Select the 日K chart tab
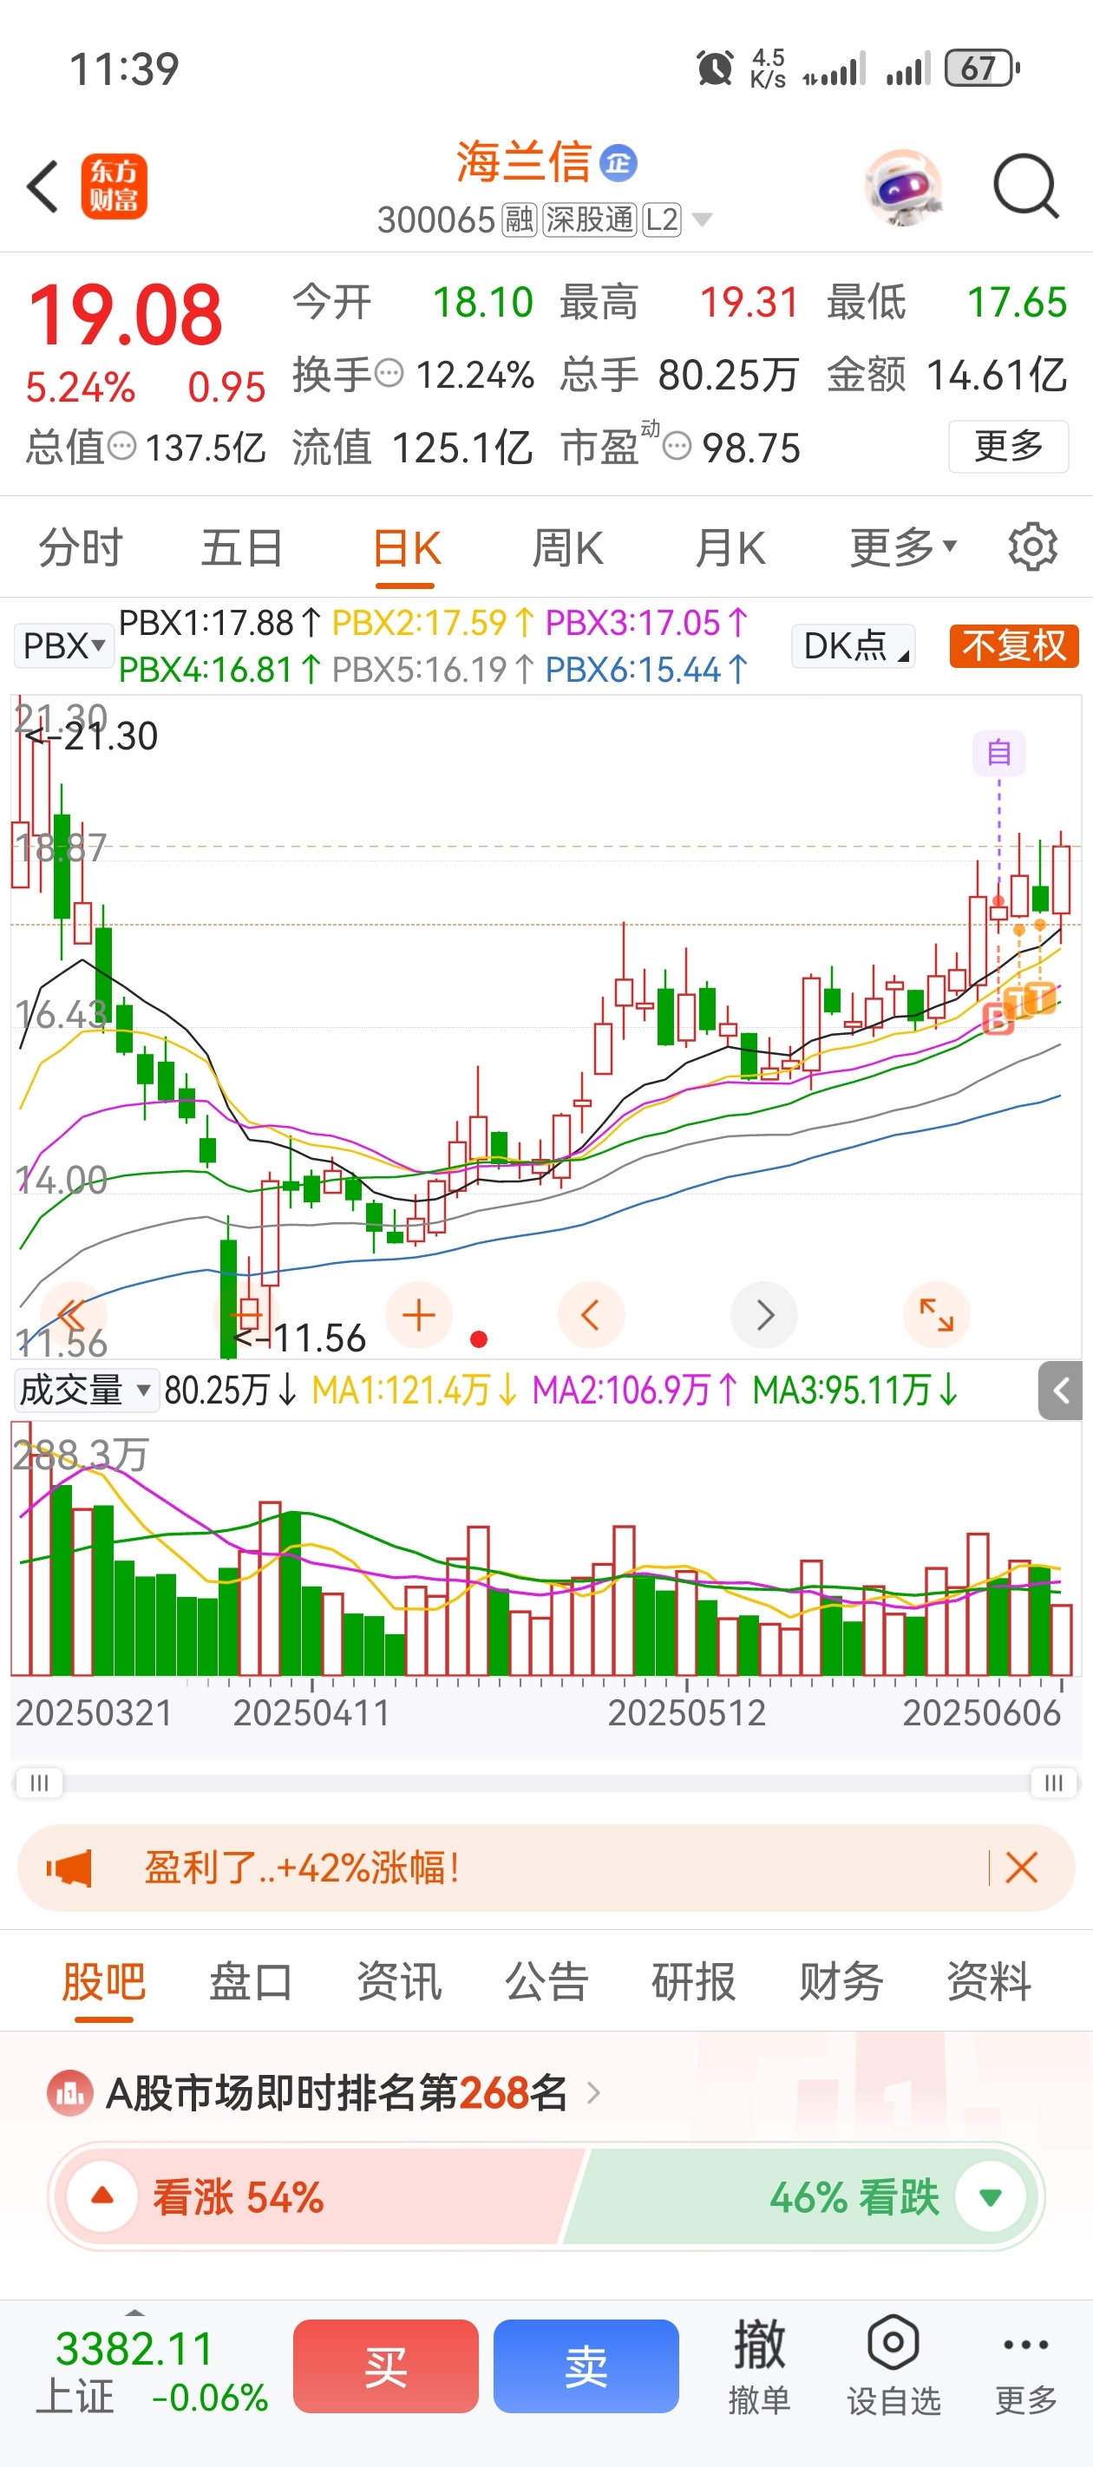This screenshot has height=2467, width=1093. coord(406,548)
